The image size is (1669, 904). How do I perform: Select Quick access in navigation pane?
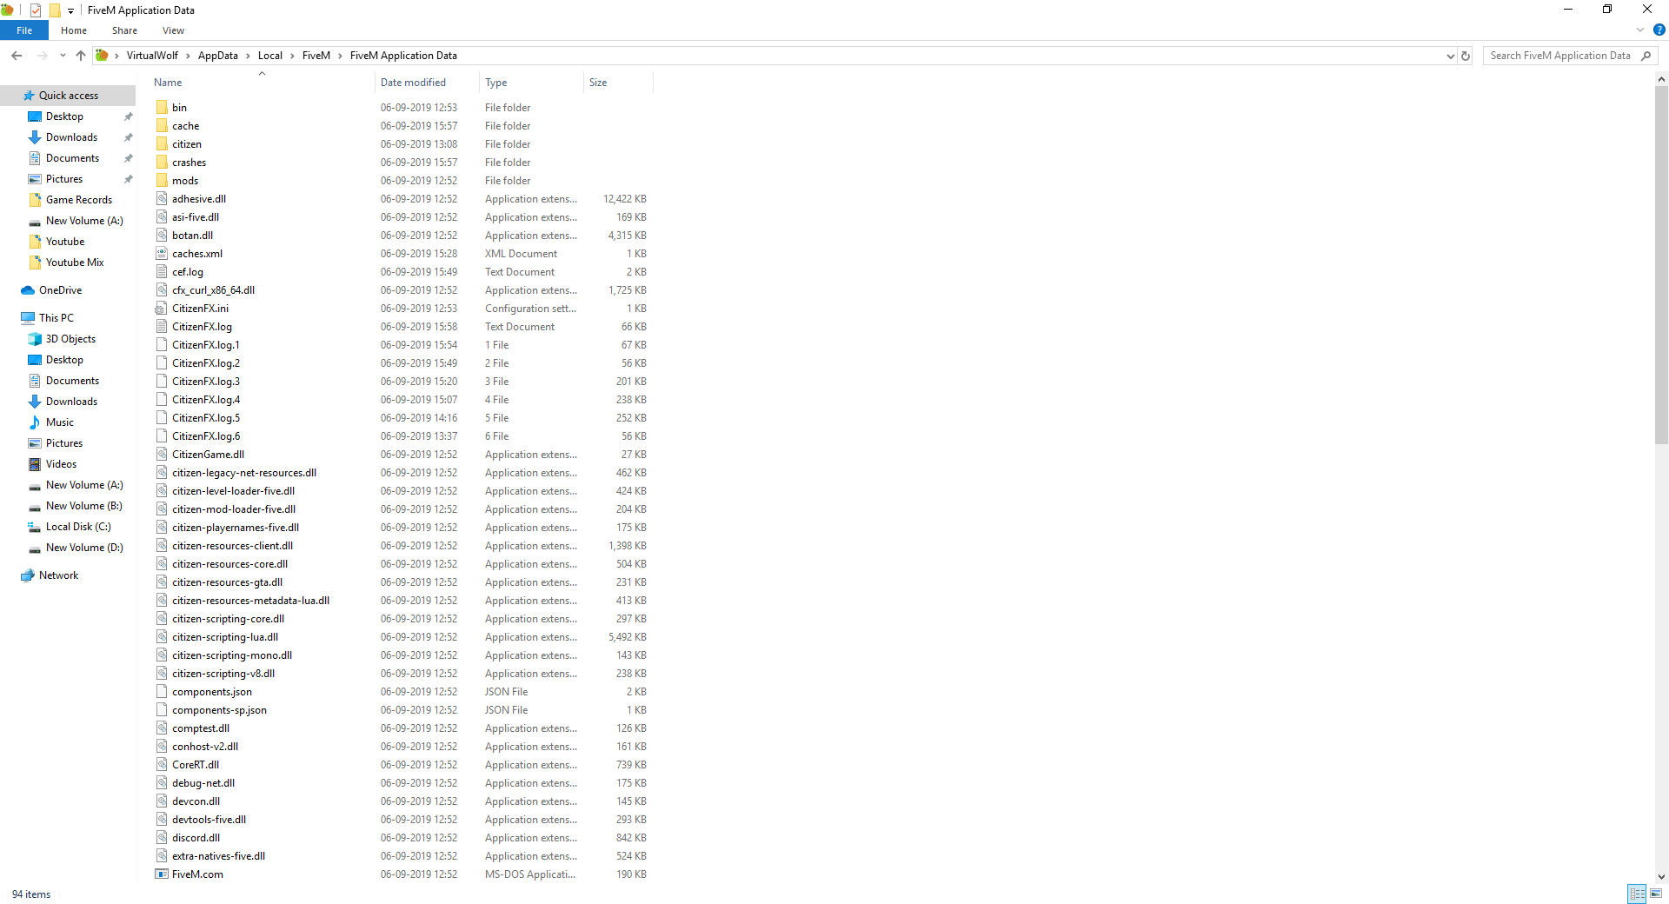pyautogui.click(x=68, y=96)
